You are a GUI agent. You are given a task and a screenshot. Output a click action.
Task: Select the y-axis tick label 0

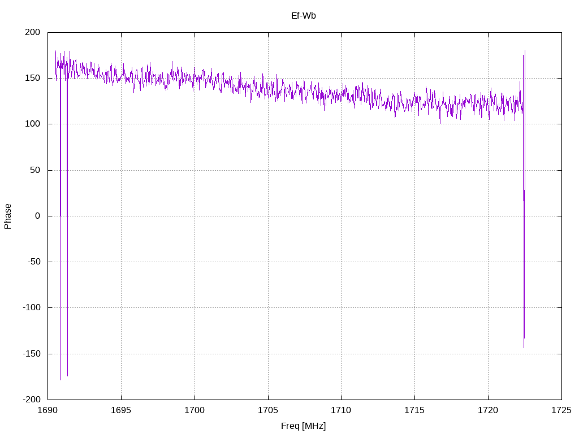tap(38, 216)
